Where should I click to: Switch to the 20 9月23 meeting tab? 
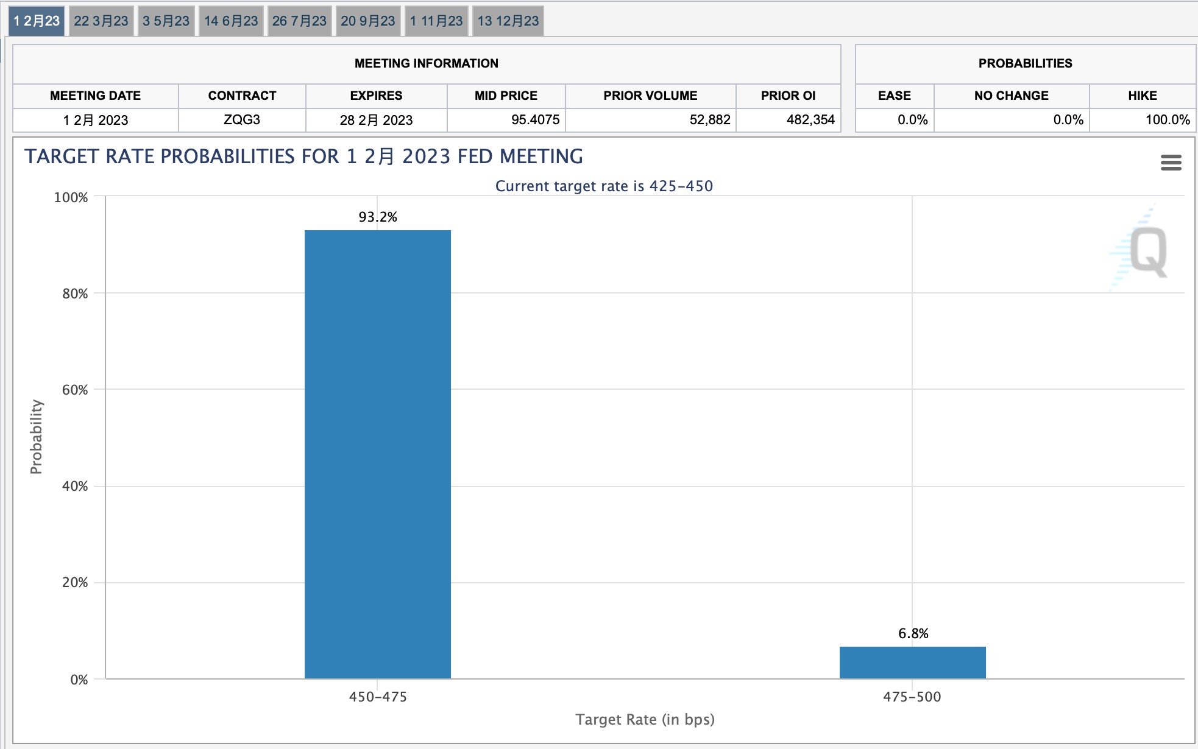(368, 21)
